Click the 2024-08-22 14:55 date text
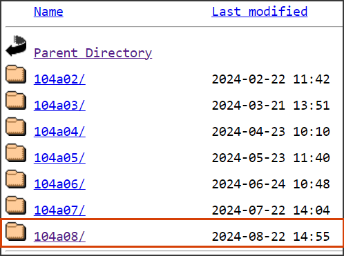The height and width of the screenshot is (256, 344). pyautogui.click(x=271, y=237)
